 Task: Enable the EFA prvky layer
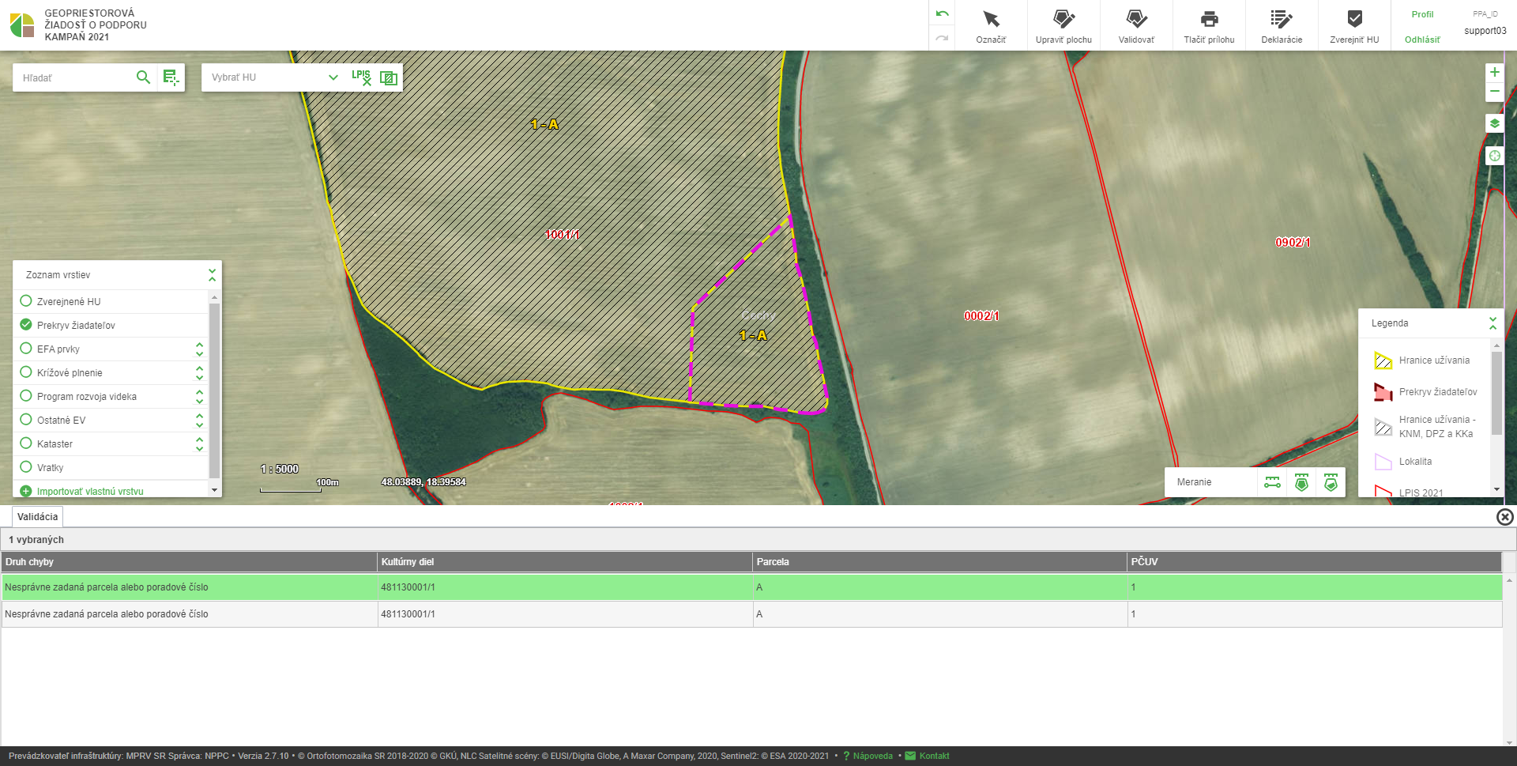click(26, 349)
